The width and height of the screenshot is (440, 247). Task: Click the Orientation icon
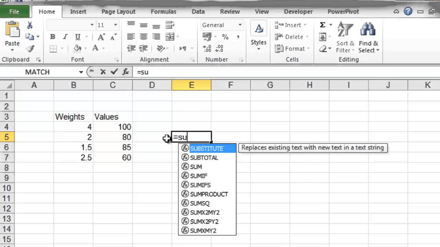pos(161,48)
